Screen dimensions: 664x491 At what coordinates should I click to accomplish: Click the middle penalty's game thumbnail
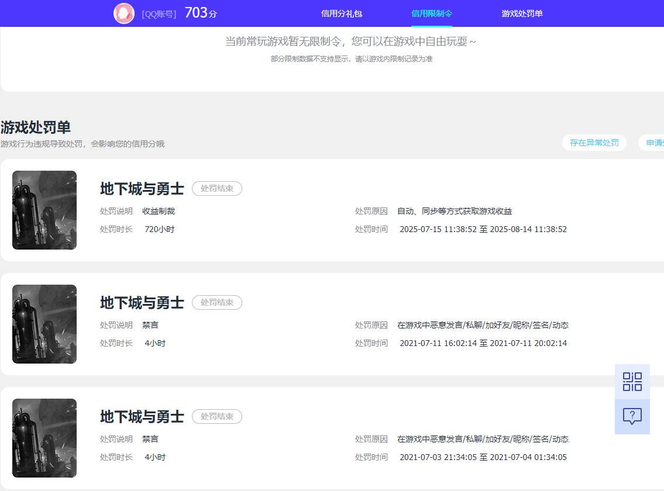tap(44, 324)
